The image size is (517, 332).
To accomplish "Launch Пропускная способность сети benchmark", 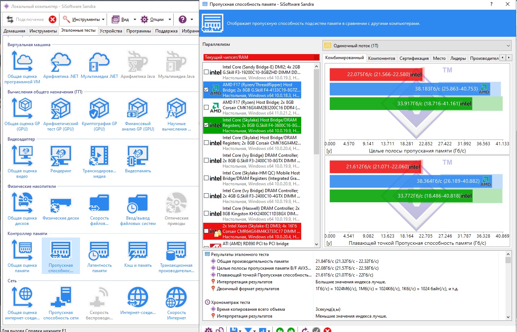I will click(x=61, y=304).
